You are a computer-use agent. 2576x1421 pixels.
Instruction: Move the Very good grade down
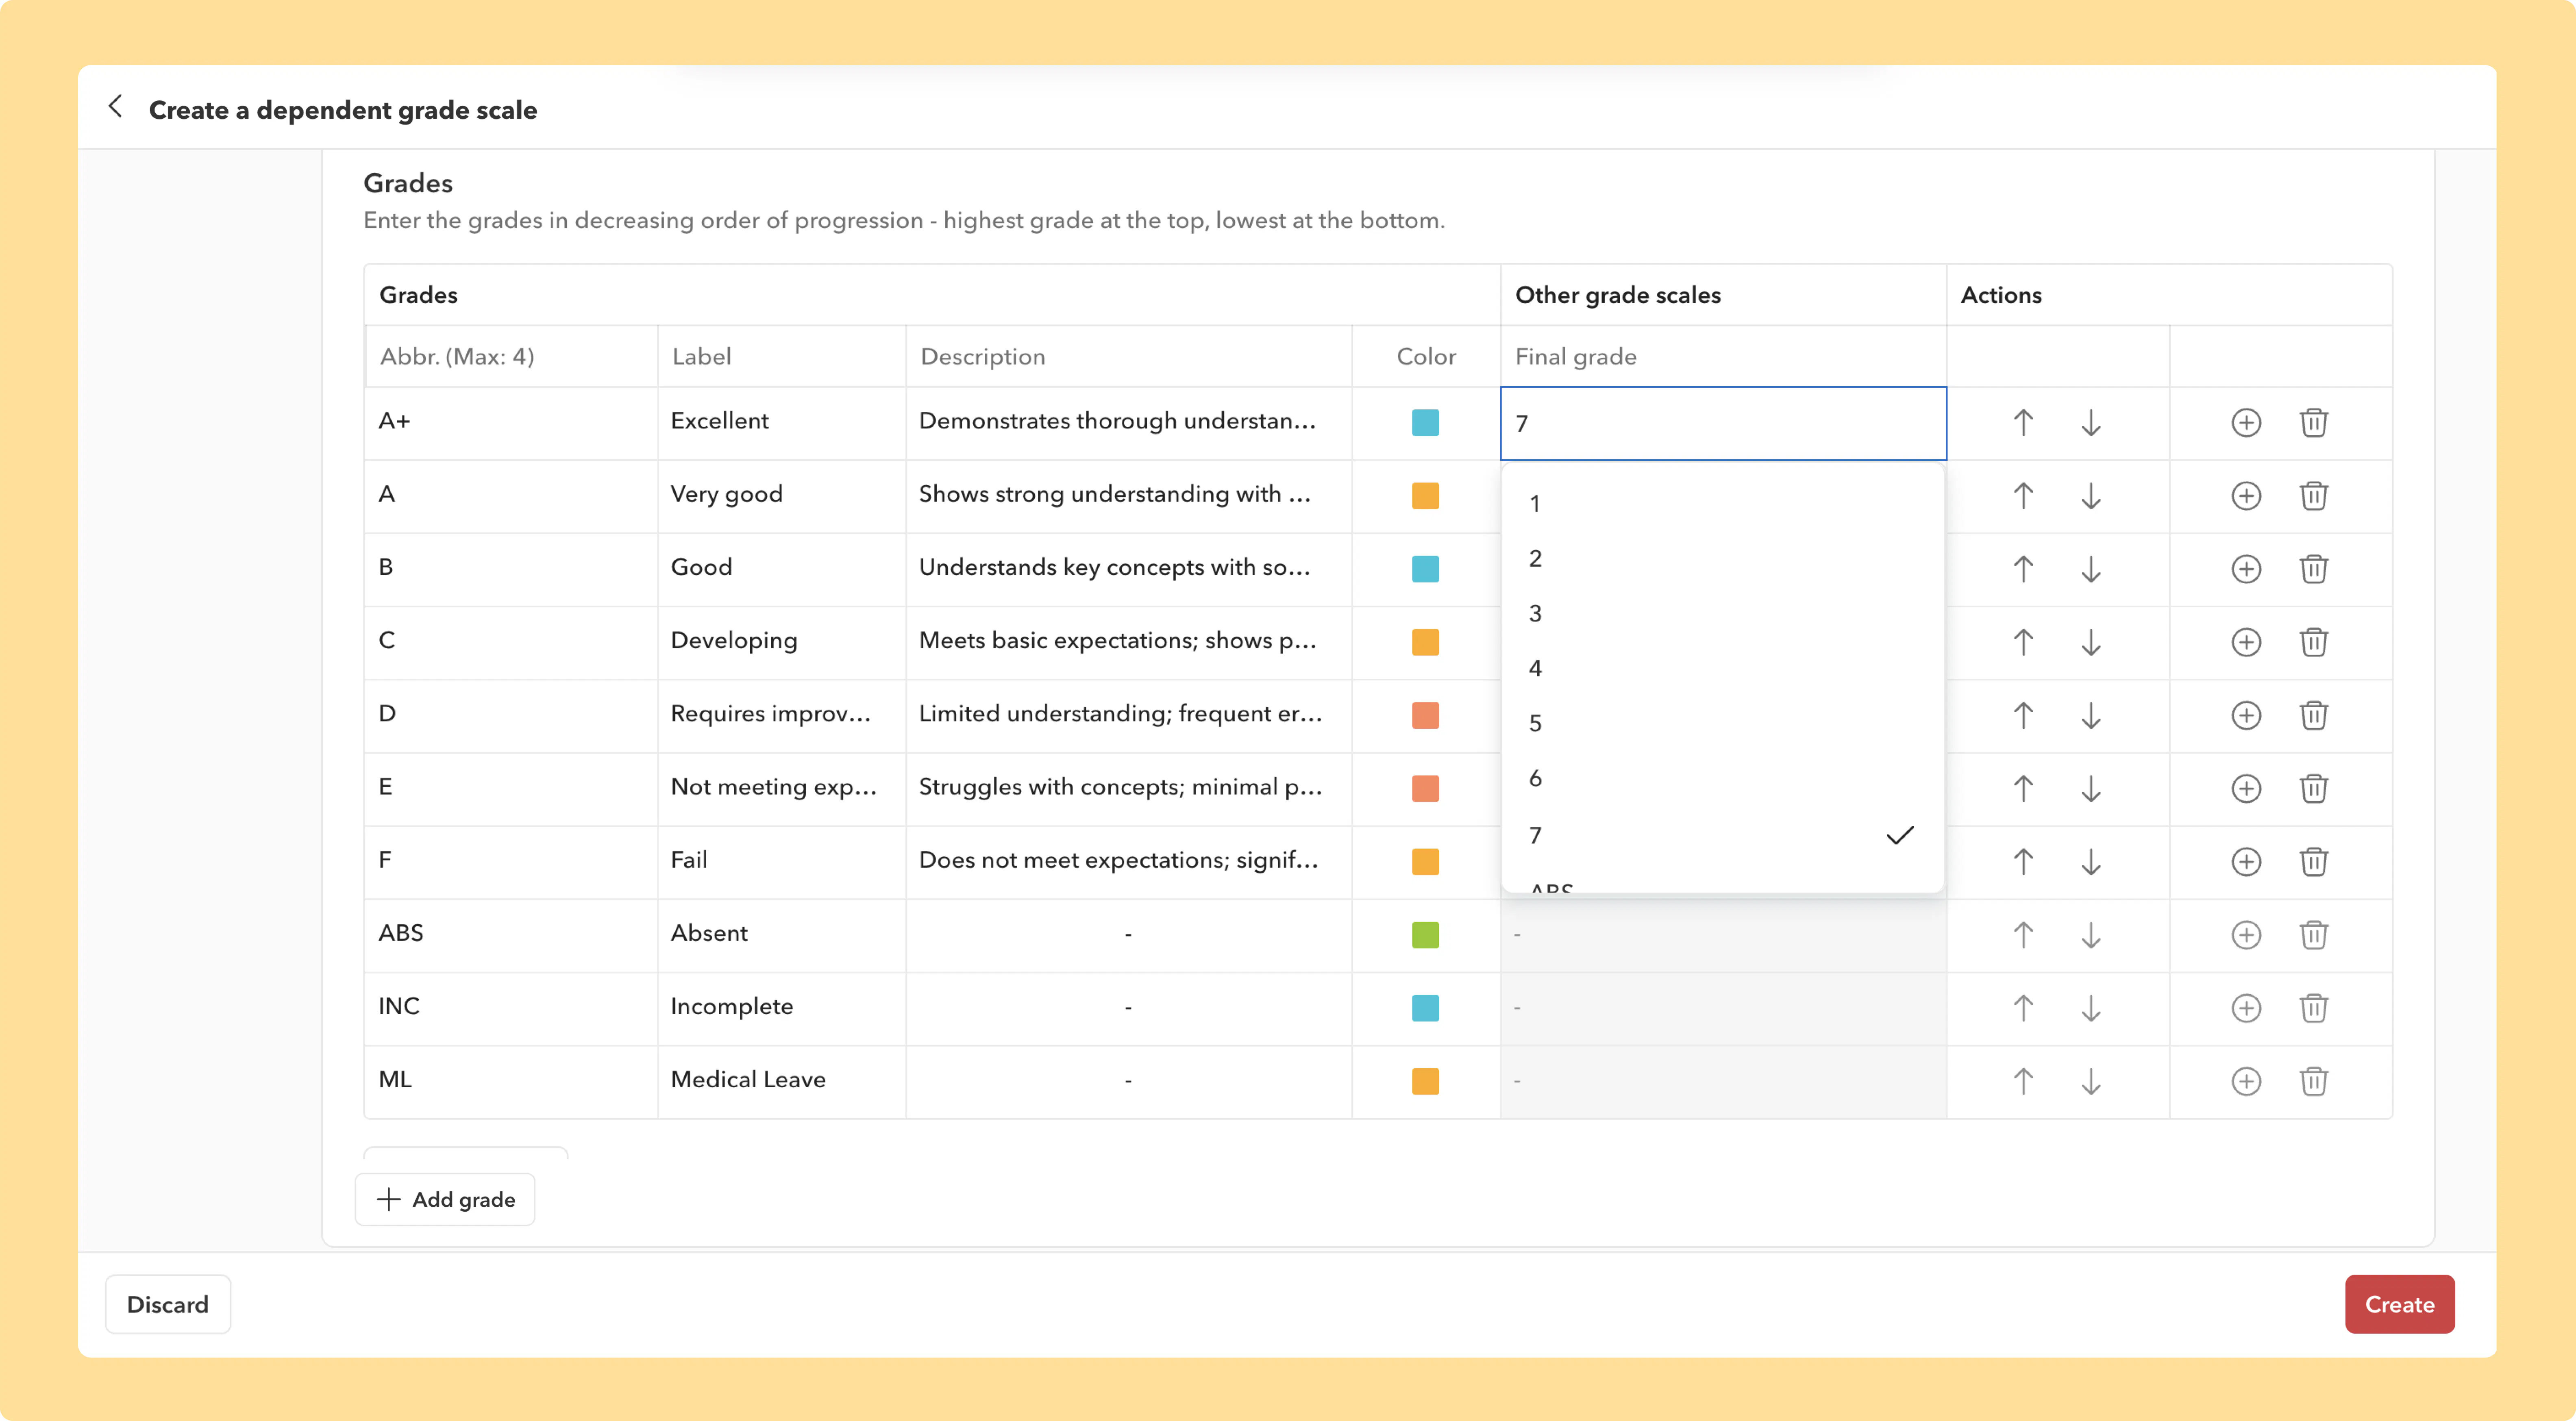pos(2091,496)
